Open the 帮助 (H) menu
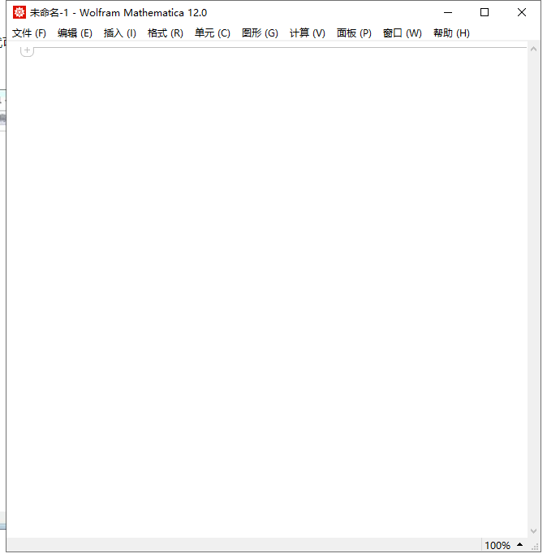Image resolution: width=547 pixels, height=558 pixels. [451, 33]
